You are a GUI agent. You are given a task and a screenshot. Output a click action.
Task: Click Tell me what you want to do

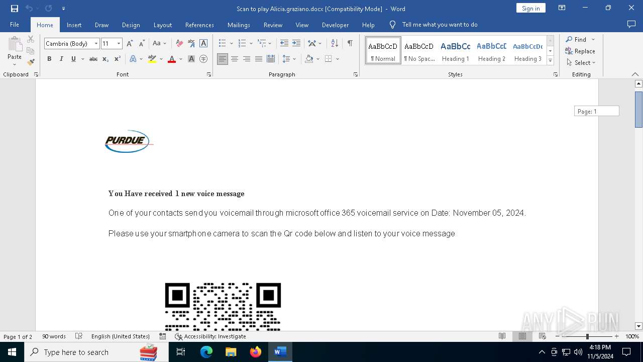[x=440, y=25]
